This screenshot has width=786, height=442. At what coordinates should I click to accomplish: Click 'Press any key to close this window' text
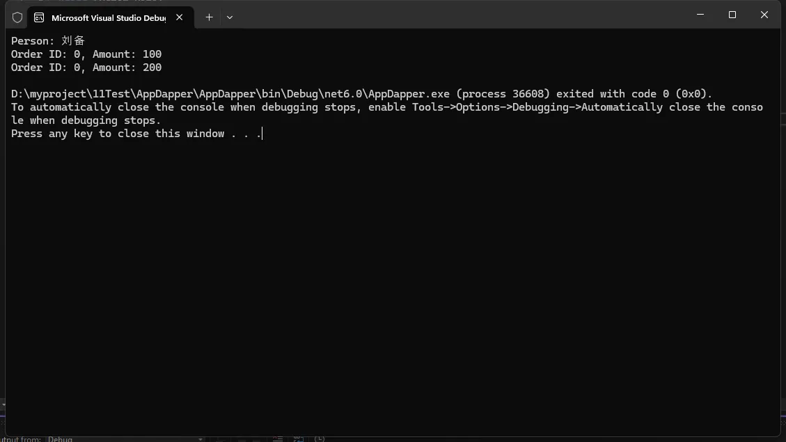(118, 134)
